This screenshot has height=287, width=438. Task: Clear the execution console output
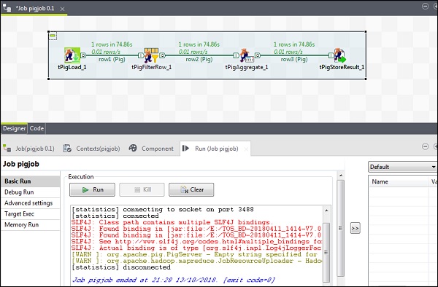coord(191,189)
